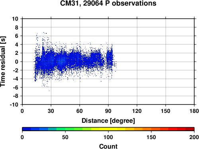Pick the dark red end of colorbar
Screen dimensions: 199x149
pos(190,129)
